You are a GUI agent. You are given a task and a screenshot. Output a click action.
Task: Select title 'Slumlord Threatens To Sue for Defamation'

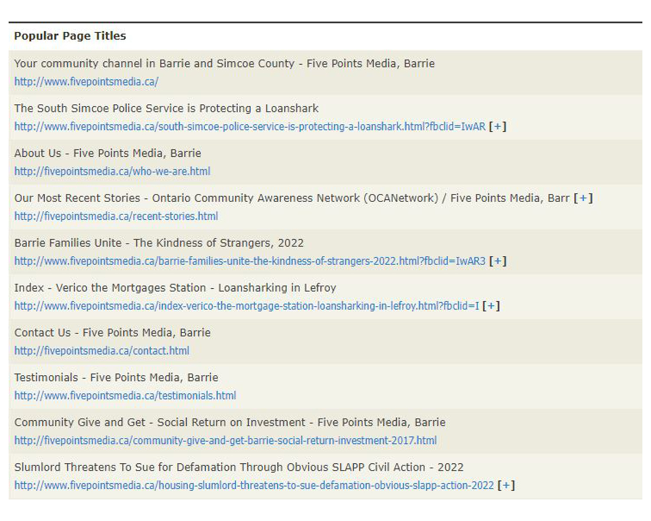239,467
